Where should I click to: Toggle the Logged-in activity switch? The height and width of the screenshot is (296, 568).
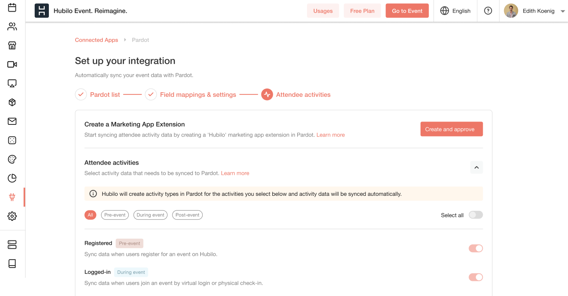(x=476, y=277)
